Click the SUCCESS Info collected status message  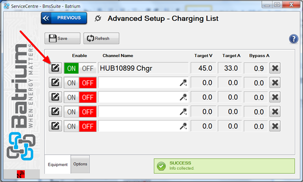[x=224, y=166]
